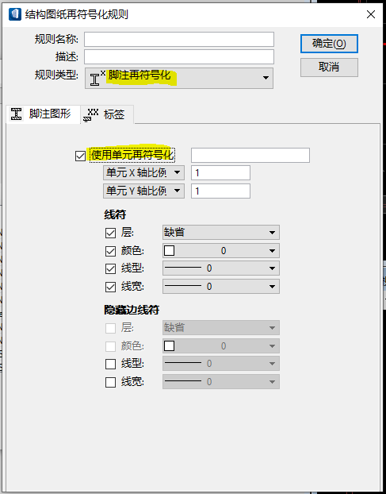Click the 规则名称 input field
Screen dimensions: 386x494
179,40
